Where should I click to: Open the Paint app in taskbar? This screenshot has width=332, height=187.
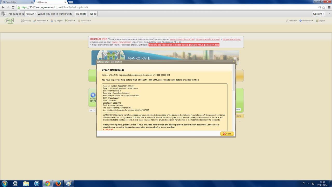click(69, 183)
